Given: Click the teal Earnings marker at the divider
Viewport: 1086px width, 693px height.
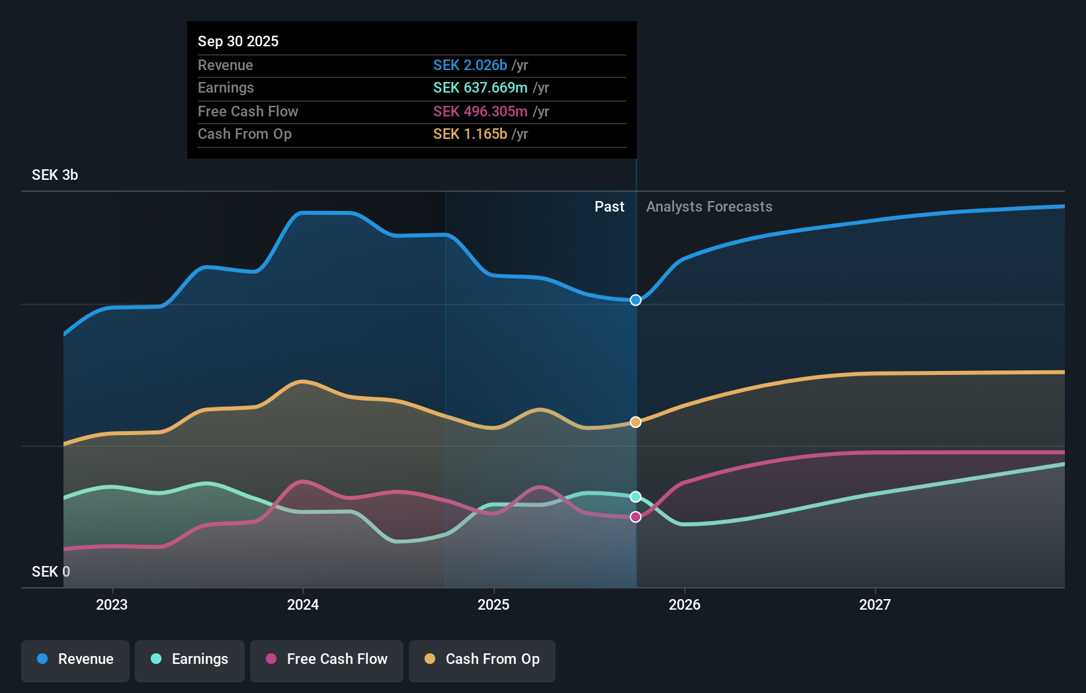Looking at the screenshot, I should 635,497.
